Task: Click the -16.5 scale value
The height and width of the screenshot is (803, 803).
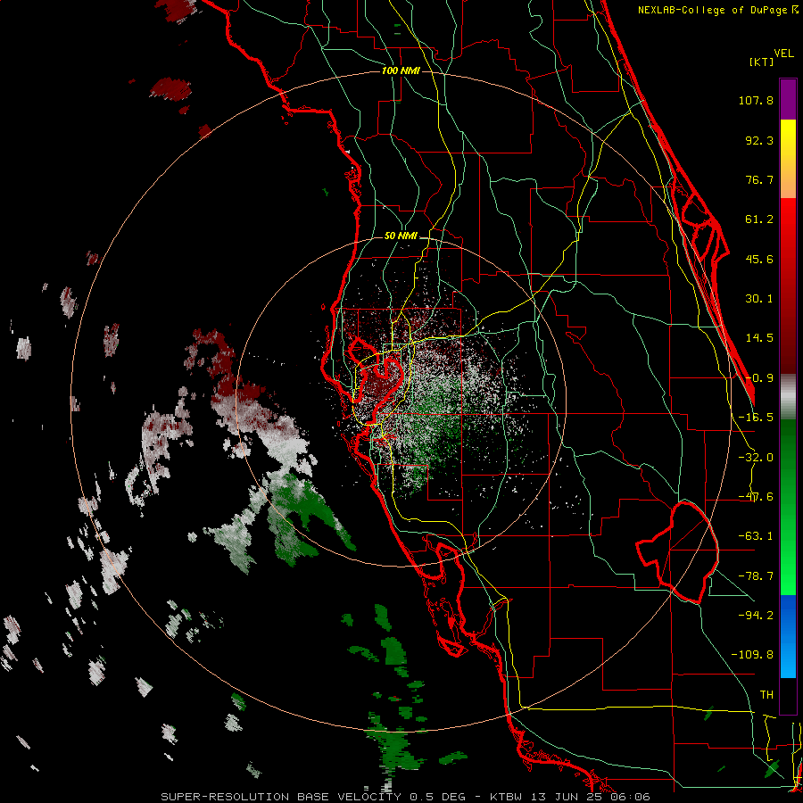Action: point(756,418)
